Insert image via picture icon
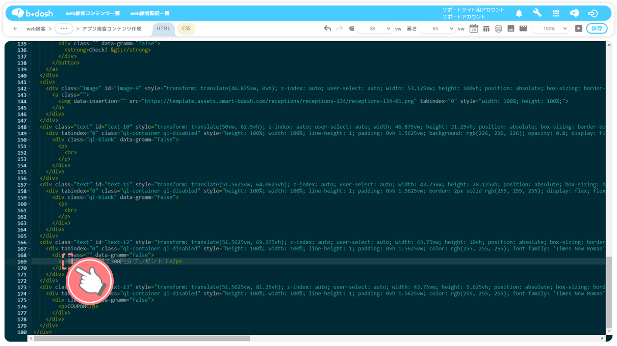This screenshot has height=346, width=617. 510,28
